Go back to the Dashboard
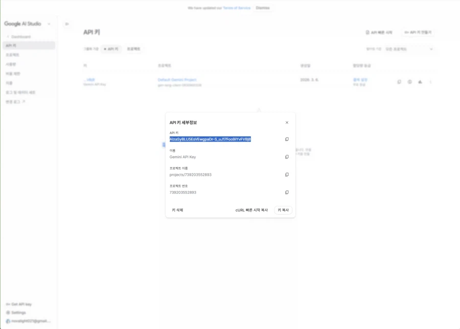 (x=20, y=36)
